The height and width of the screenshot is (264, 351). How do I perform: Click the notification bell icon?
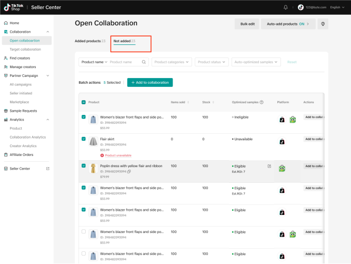click(286, 7)
